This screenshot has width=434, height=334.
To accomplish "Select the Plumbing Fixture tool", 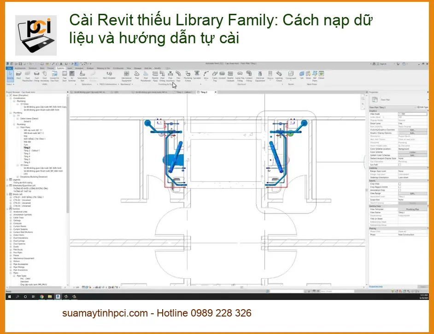I will pos(188,76).
